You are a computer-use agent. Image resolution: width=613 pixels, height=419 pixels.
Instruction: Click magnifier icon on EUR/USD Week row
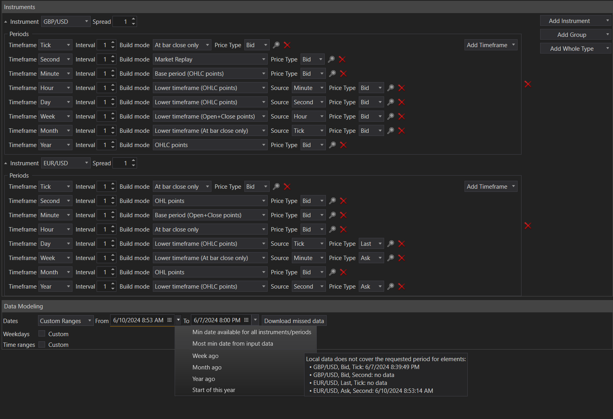click(390, 258)
